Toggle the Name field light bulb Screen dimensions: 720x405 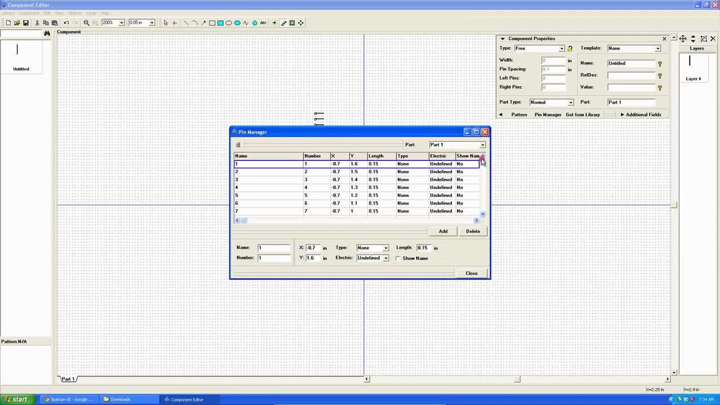click(660, 64)
